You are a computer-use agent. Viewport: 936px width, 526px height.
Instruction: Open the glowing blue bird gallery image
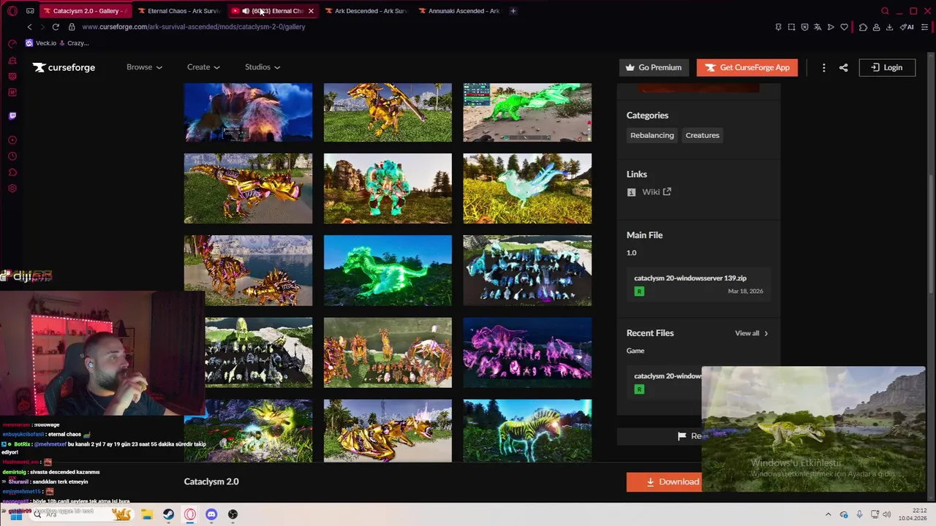527,188
